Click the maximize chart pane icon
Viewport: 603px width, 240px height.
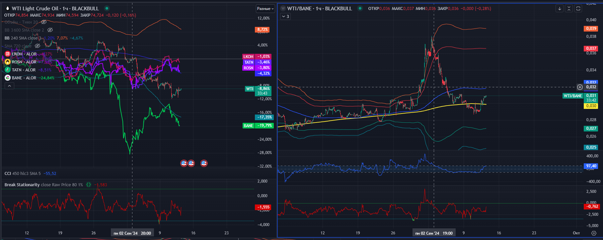coord(578,9)
